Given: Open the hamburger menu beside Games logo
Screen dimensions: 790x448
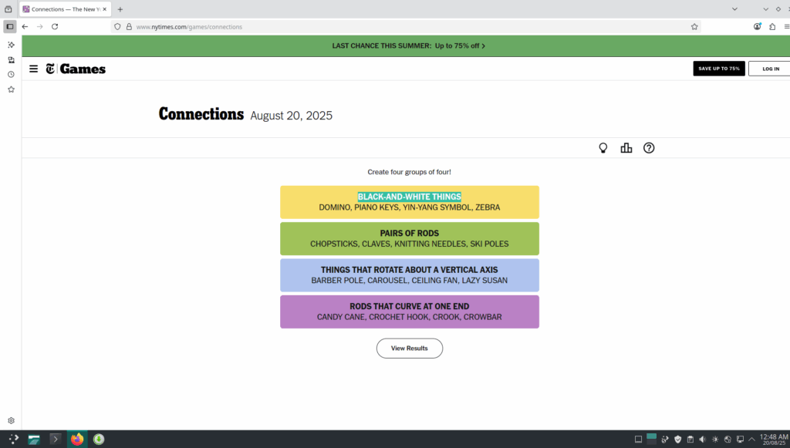Looking at the screenshot, I should [x=33, y=69].
